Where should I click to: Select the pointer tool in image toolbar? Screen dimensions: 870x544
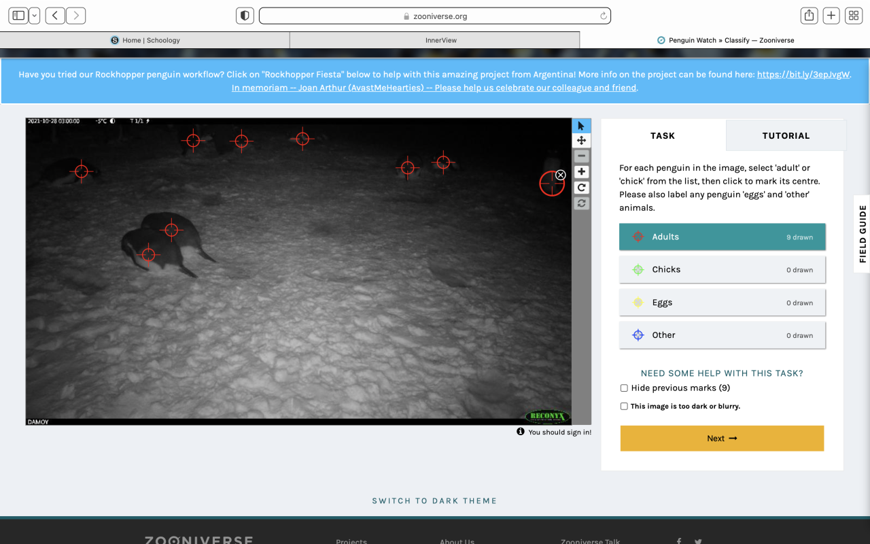click(x=581, y=126)
